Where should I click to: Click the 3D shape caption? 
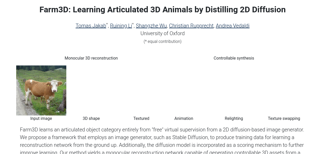(x=91, y=119)
